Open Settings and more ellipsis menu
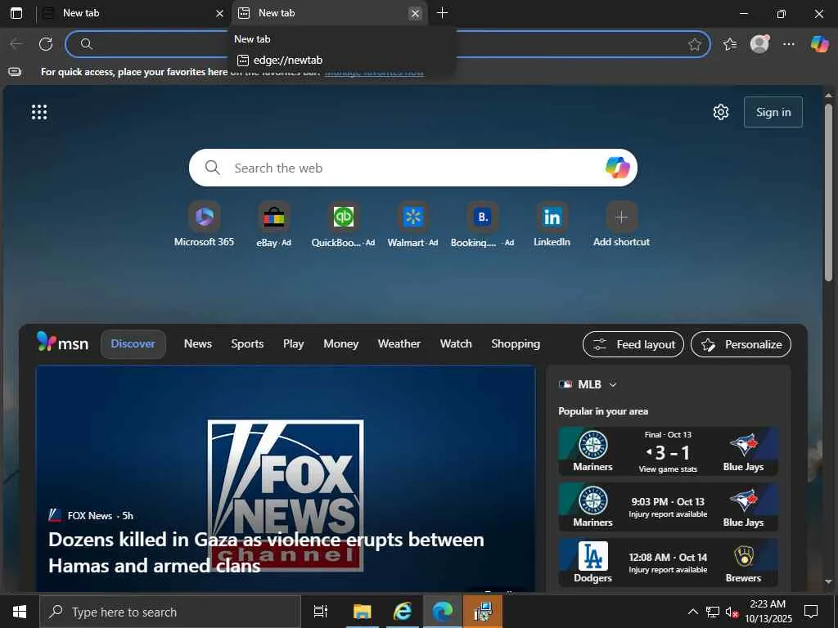 click(x=789, y=44)
